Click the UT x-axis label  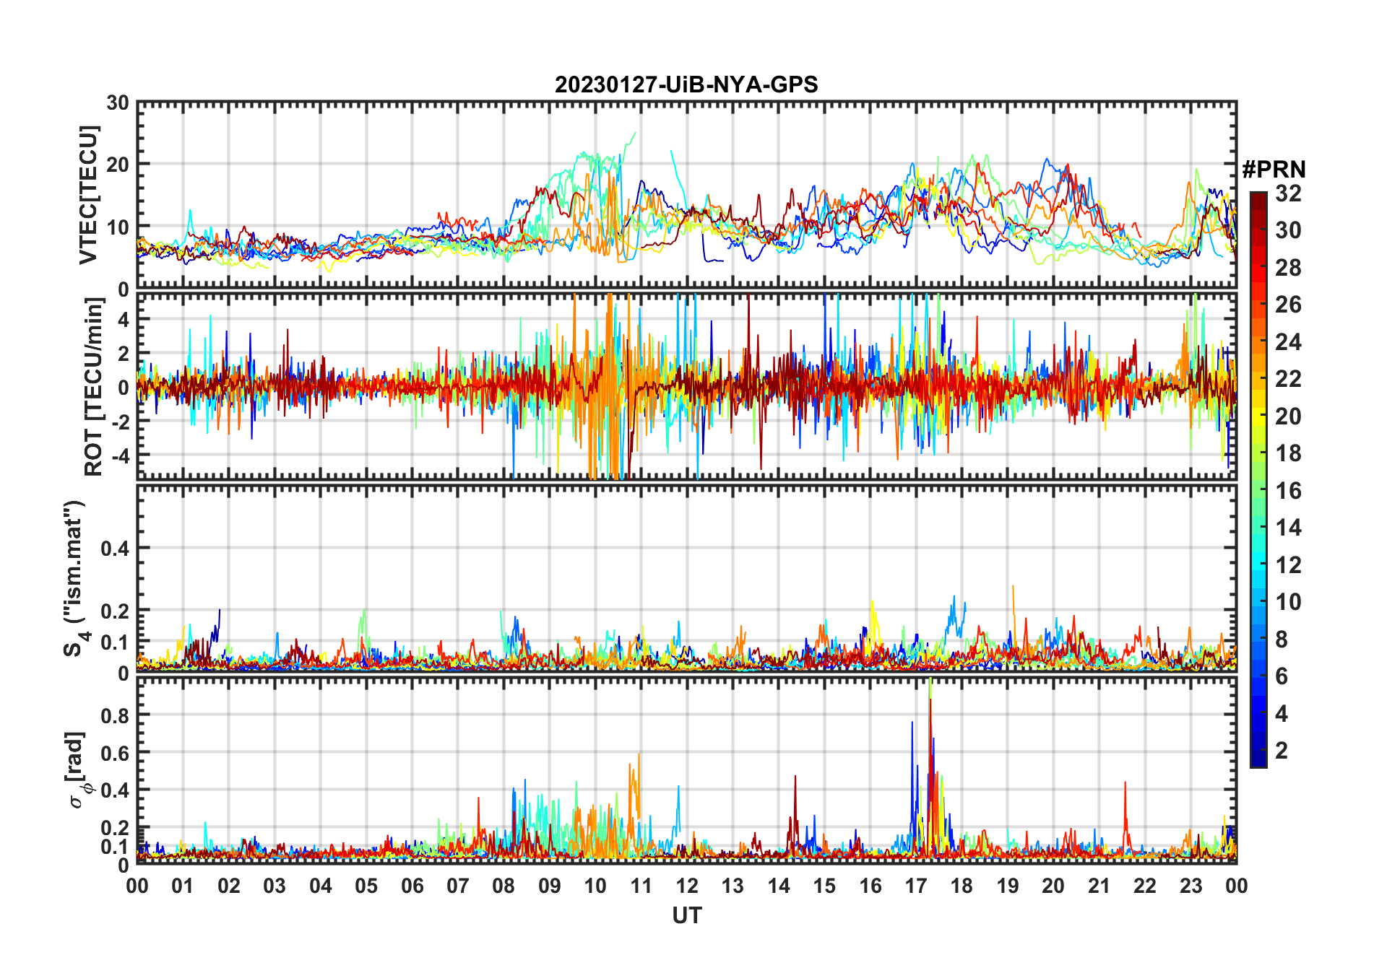pos(687,915)
